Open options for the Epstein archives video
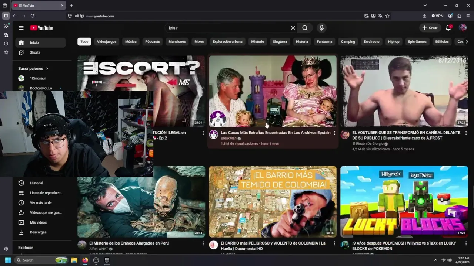 point(334,133)
